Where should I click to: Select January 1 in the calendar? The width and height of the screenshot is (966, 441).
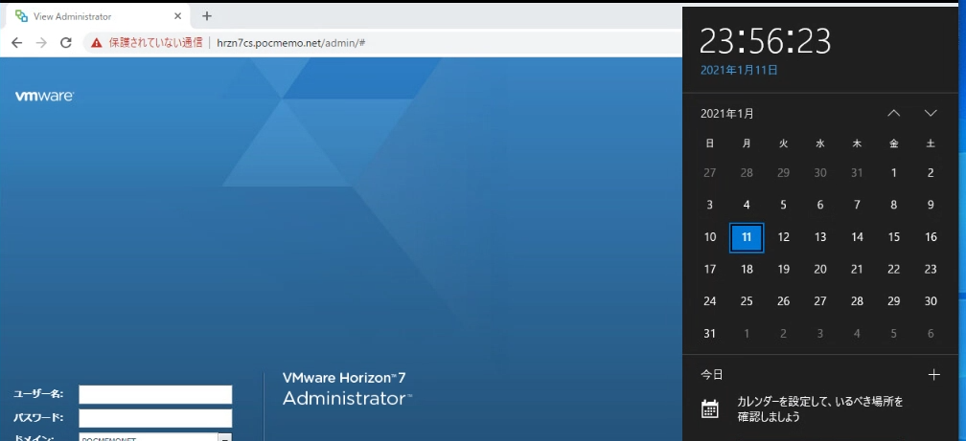coord(894,173)
